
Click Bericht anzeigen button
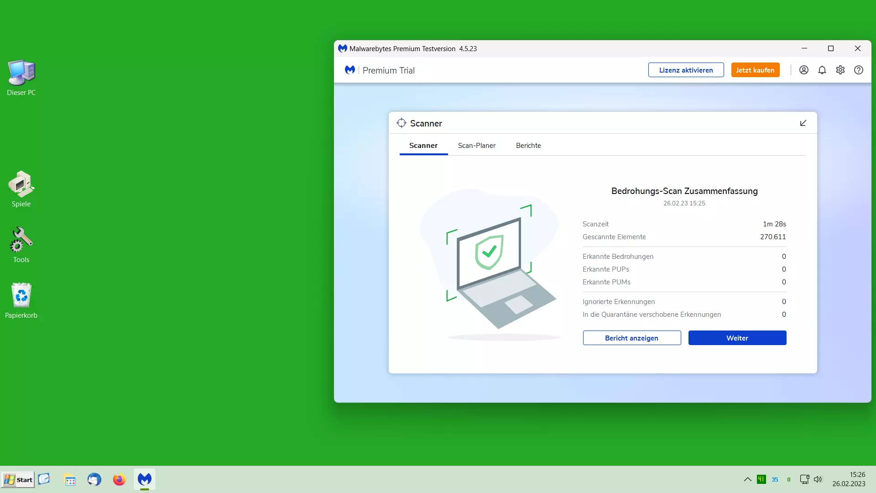coord(631,338)
